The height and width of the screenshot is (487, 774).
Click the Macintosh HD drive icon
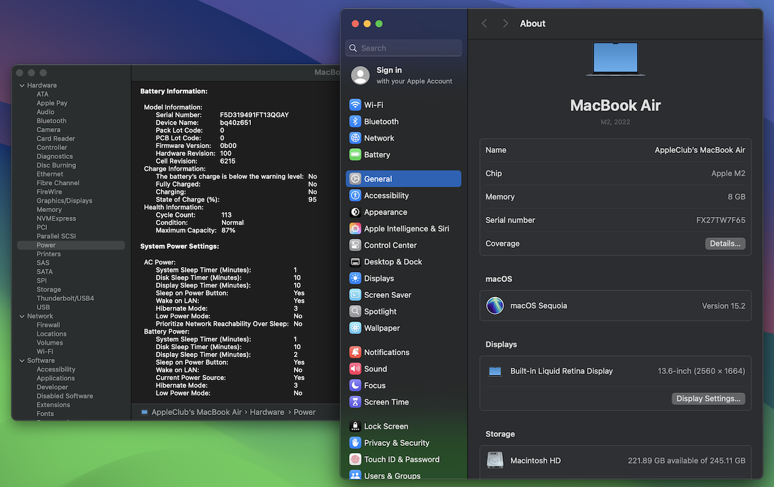point(495,460)
